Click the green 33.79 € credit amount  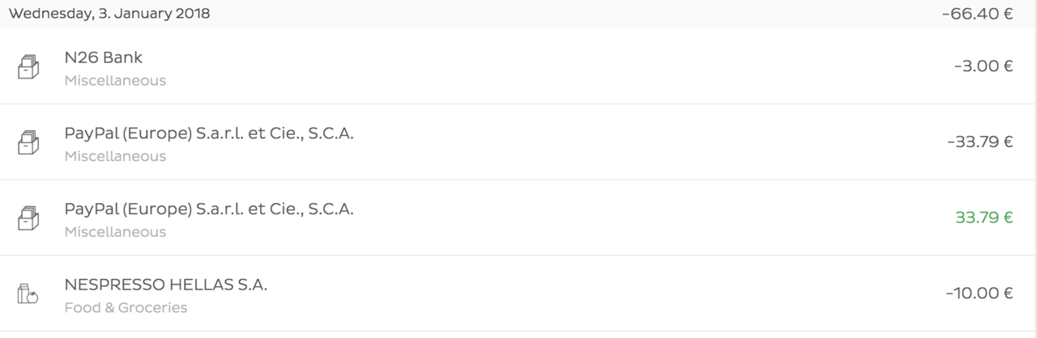click(x=984, y=218)
